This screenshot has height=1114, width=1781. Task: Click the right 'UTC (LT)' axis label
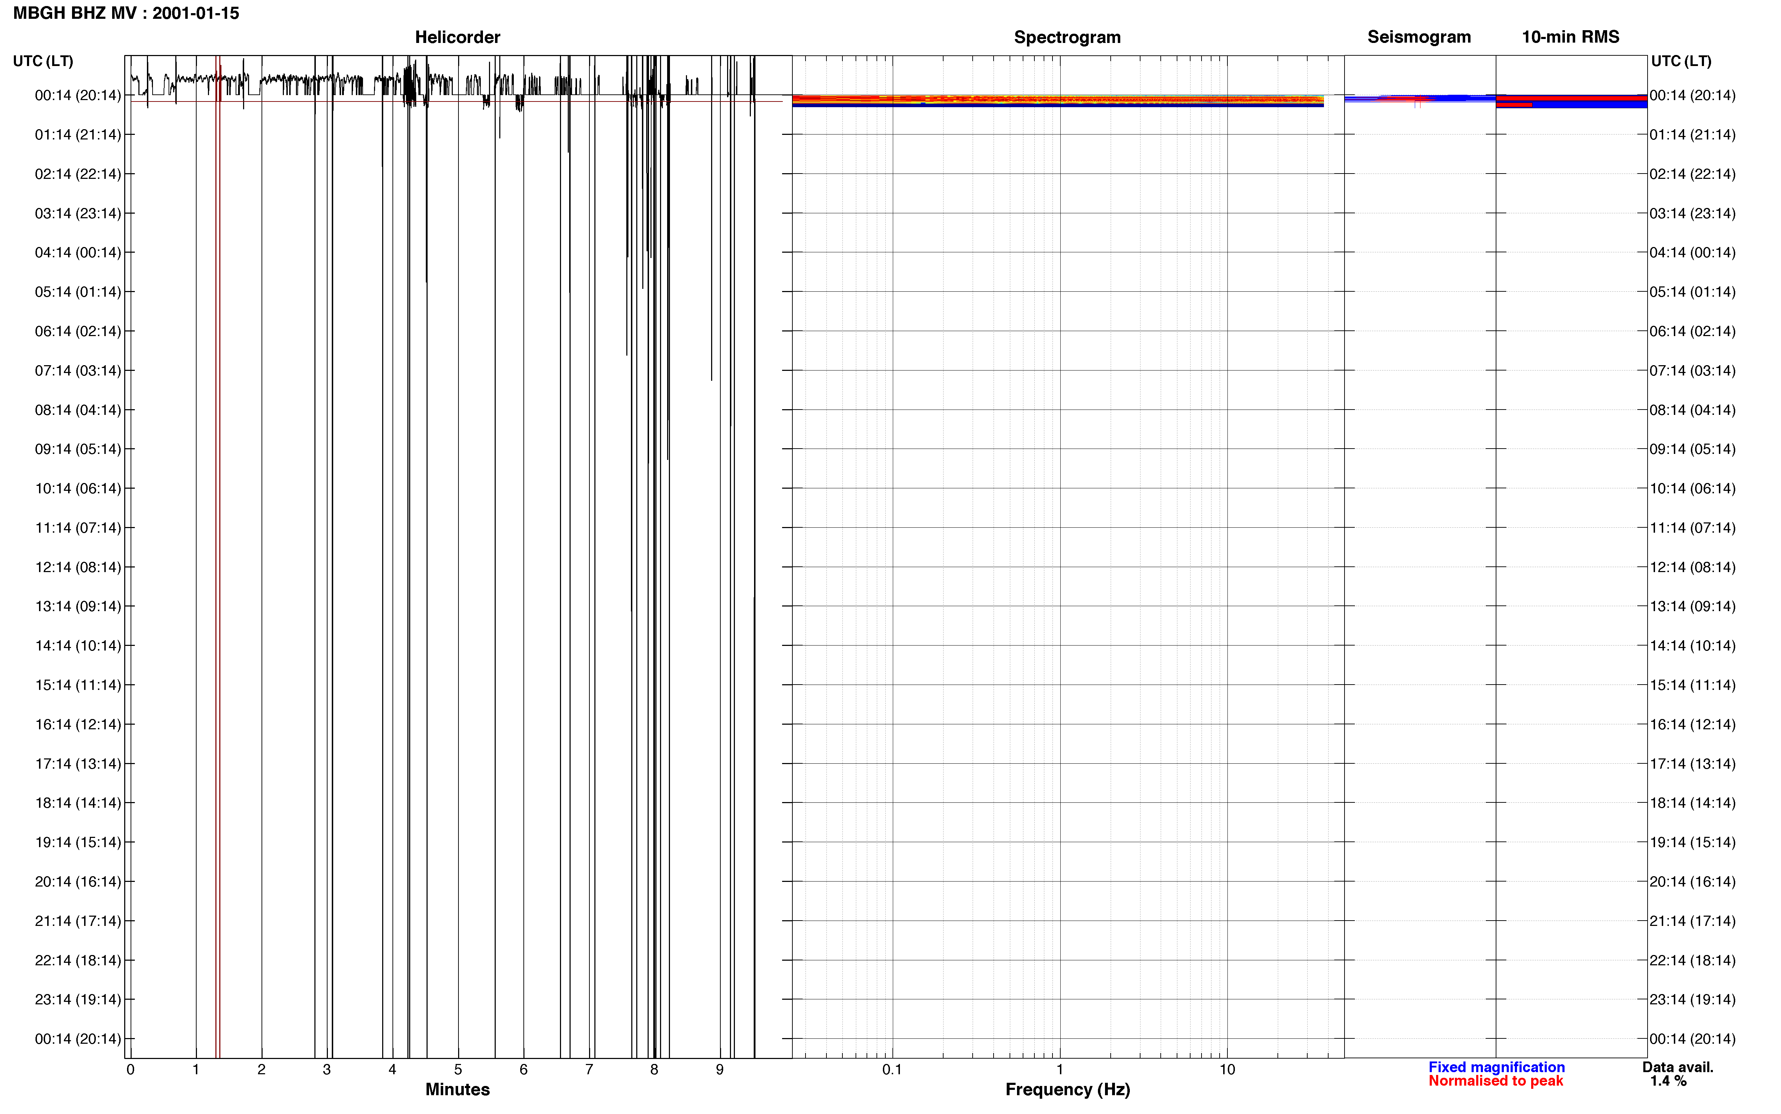[x=1681, y=61]
